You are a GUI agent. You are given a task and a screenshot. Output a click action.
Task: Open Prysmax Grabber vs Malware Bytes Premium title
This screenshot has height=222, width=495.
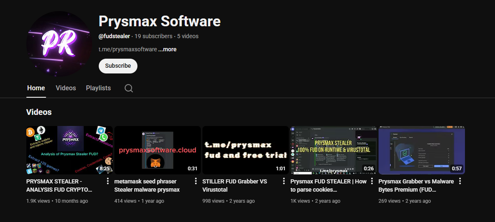416,185
